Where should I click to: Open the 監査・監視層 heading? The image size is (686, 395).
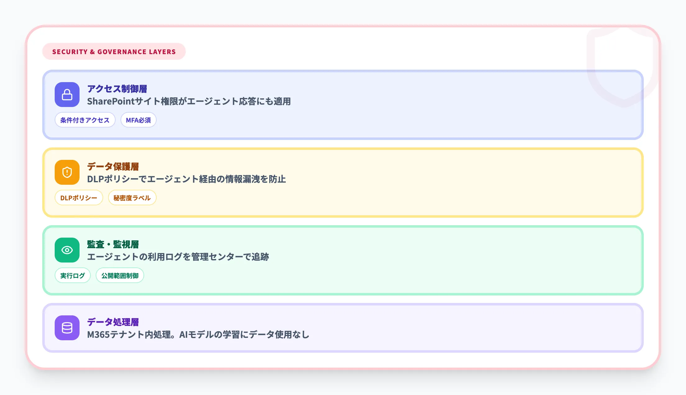pyautogui.click(x=113, y=244)
